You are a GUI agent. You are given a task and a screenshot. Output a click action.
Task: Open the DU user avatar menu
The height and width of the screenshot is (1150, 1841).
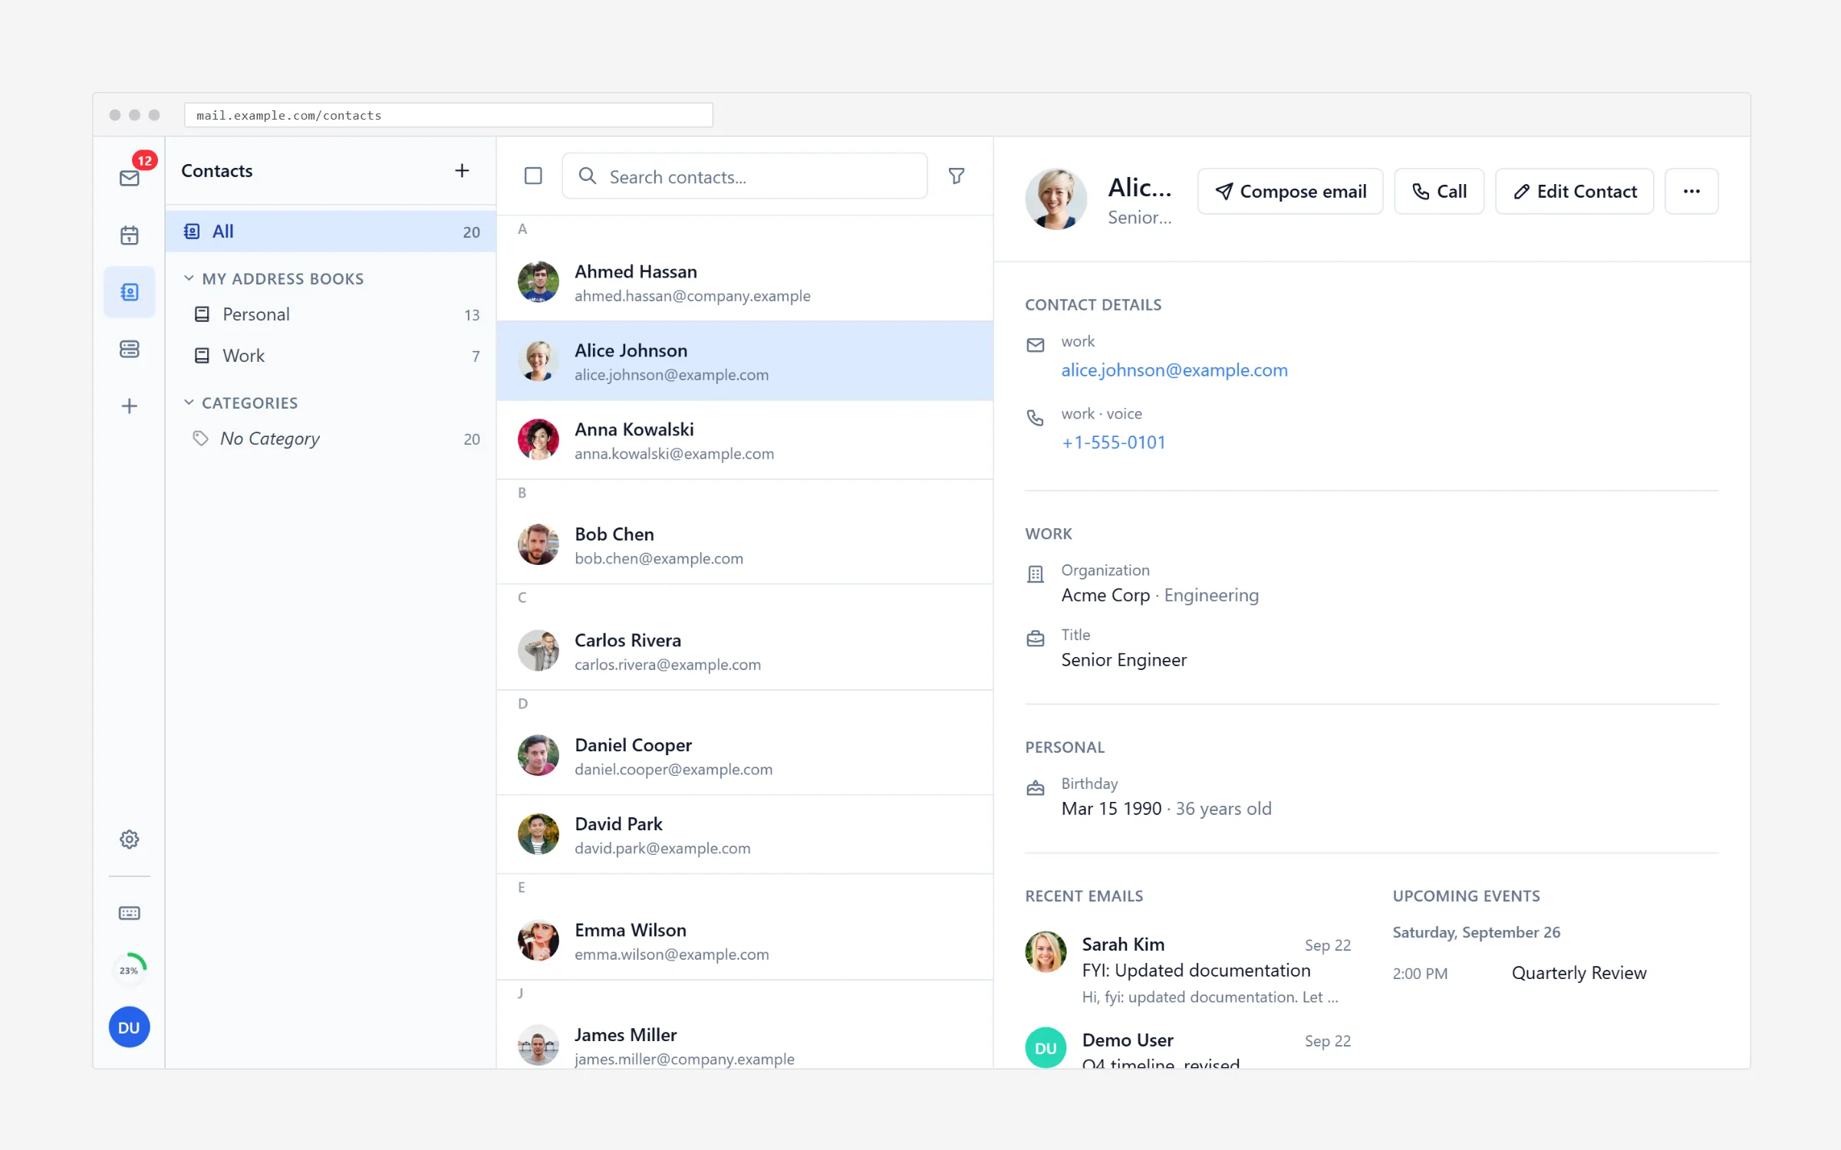point(130,1027)
